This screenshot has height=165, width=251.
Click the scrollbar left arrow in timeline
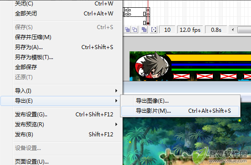click(x=233, y=30)
